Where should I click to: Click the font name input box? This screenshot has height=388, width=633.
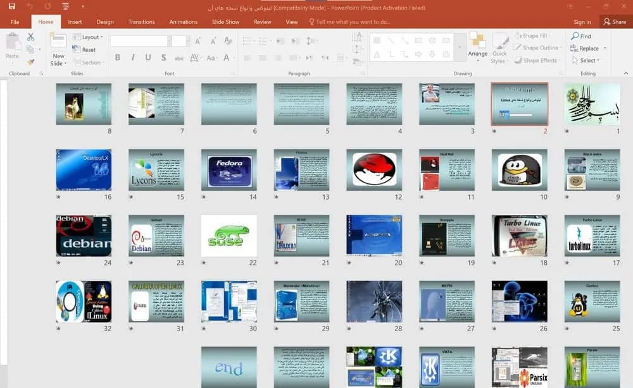(139, 40)
